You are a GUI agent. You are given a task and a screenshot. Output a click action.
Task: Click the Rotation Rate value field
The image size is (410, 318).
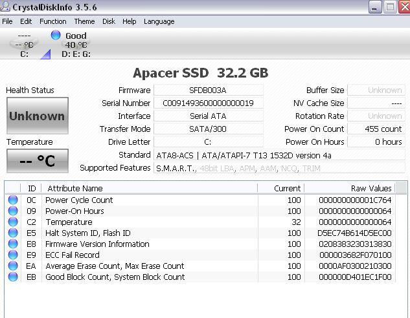point(376,116)
